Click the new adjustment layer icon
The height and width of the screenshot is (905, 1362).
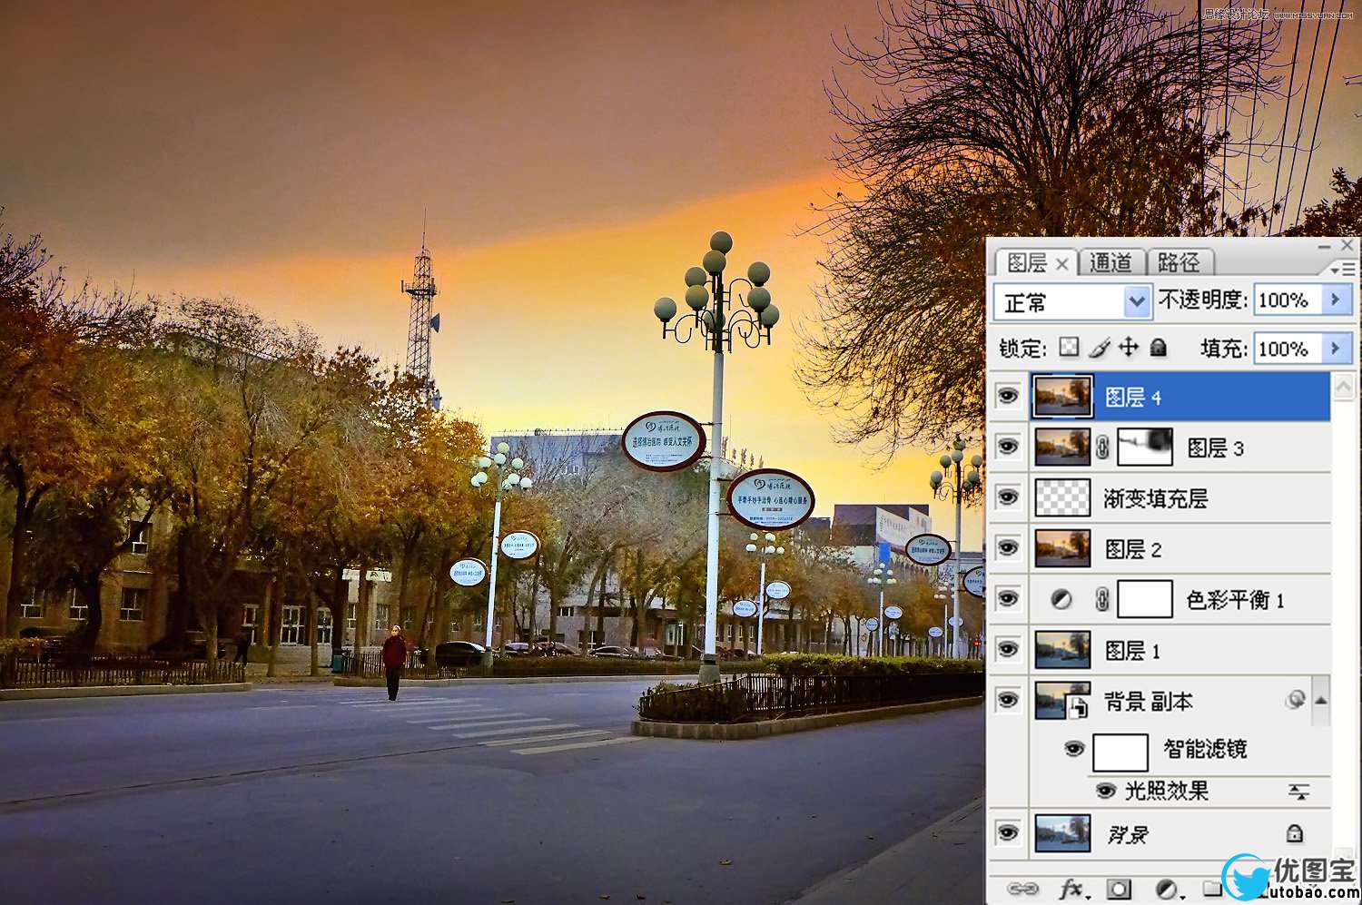(1168, 889)
